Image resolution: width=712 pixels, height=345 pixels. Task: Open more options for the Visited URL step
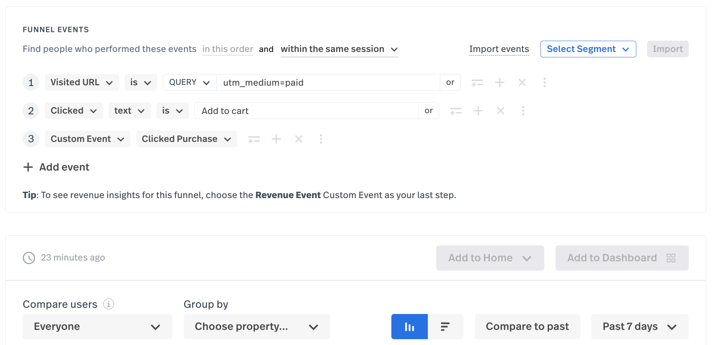click(x=544, y=83)
